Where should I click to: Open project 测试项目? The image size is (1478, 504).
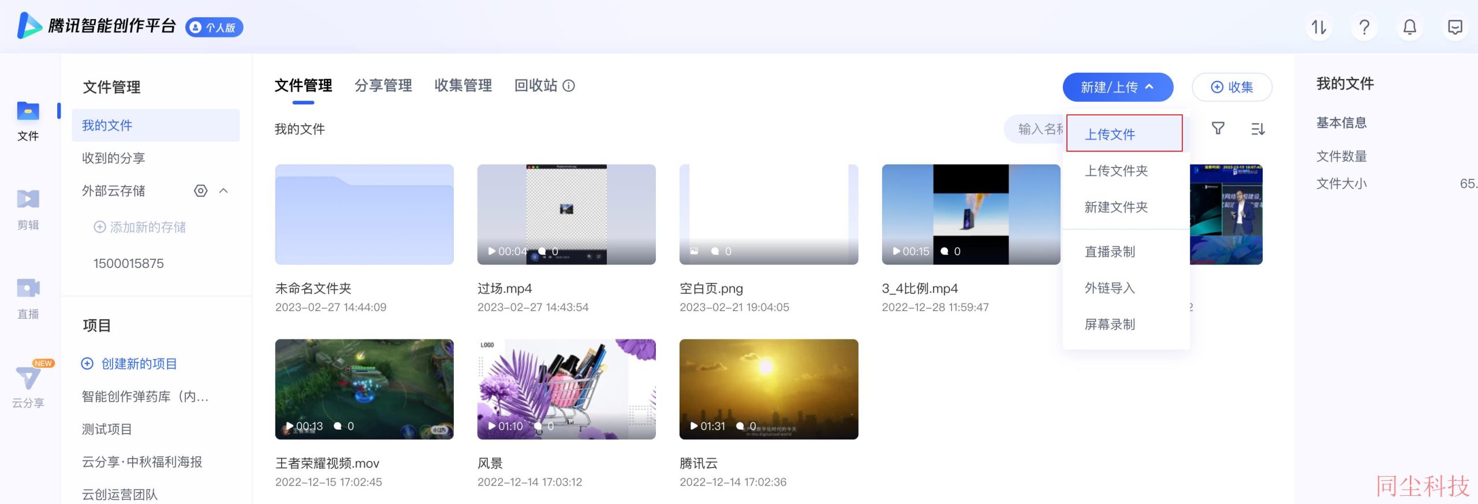[x=107, y=430]
